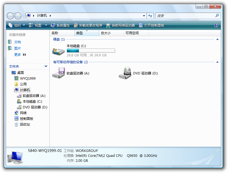
Task: Sort by 总大小 column header
Action: tap(112, 33)
